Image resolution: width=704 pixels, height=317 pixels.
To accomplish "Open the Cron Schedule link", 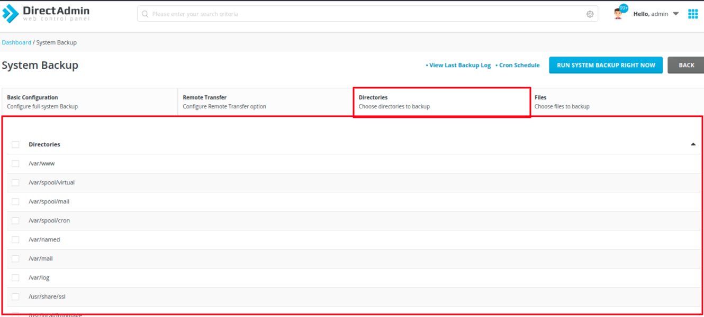I will click(519, 66).
